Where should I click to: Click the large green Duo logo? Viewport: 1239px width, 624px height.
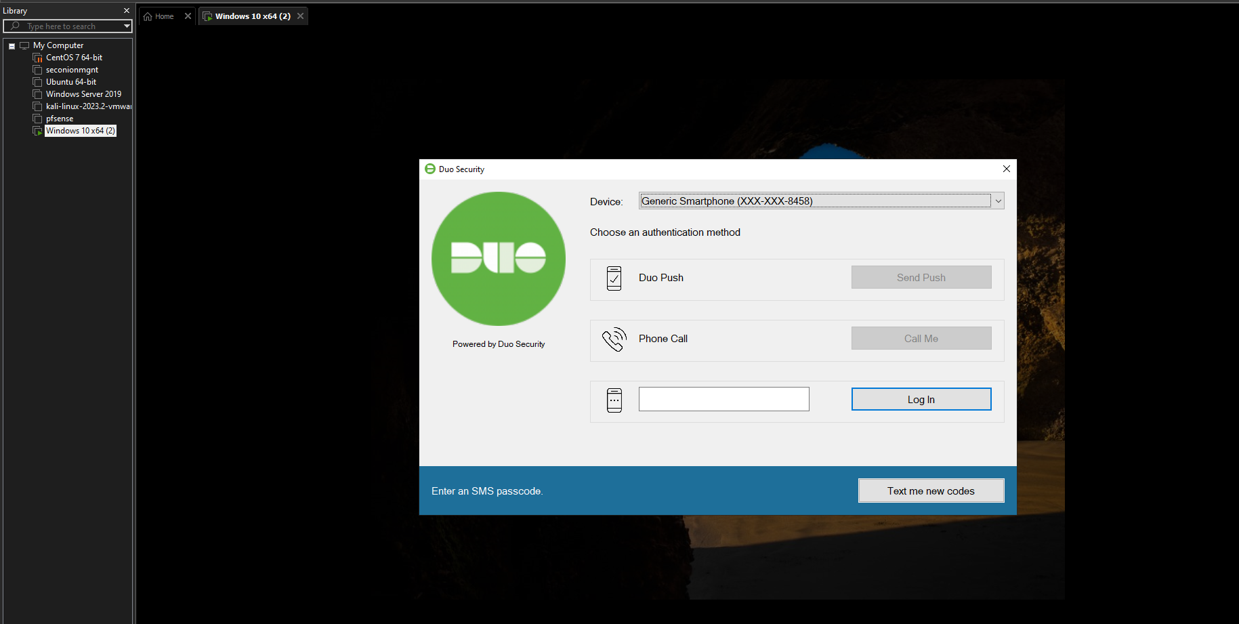click(499, 259)
